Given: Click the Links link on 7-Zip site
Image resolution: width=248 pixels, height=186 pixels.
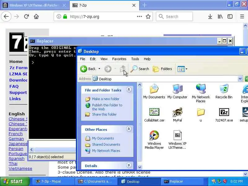Looking at the screenshot, I should (15, 99).
